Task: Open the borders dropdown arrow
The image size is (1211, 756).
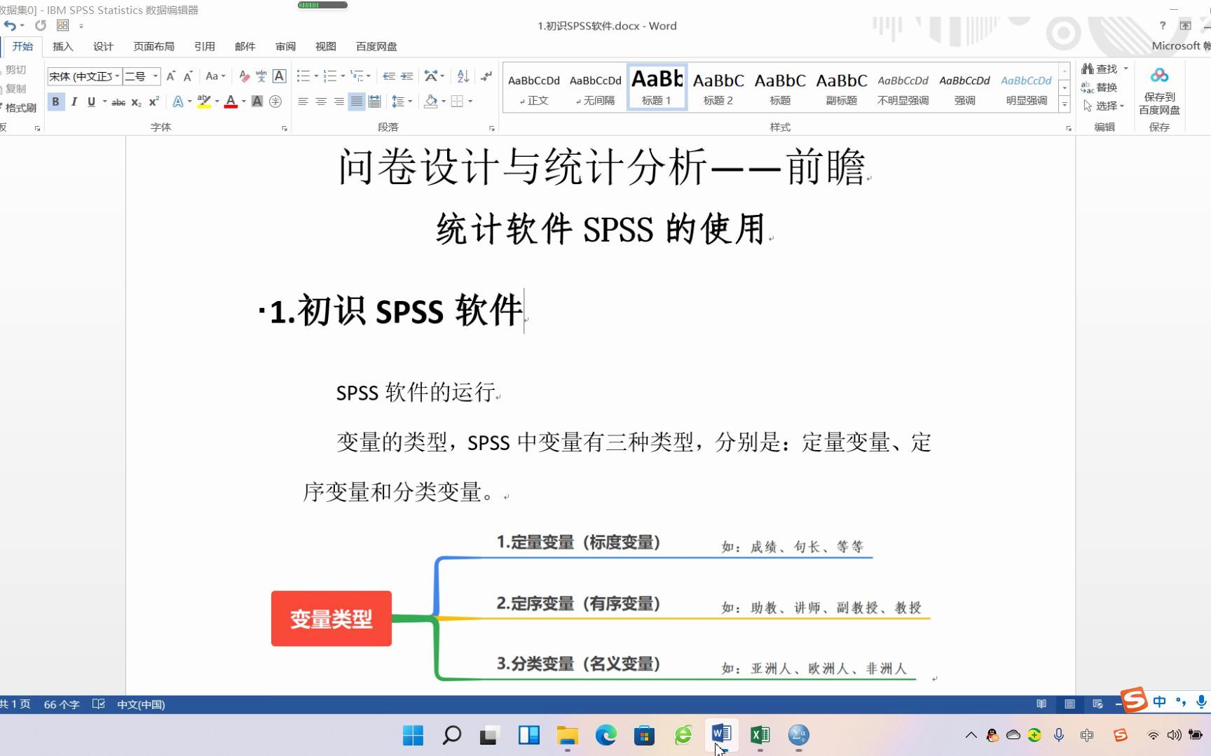Action: [x=470, y=102]
